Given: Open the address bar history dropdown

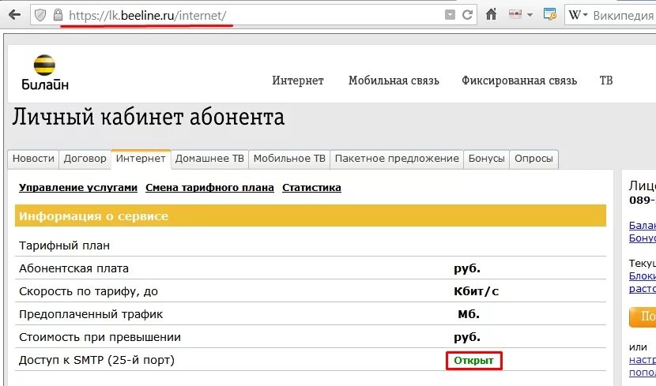Looking at the screenshot, I should coord(450,16).
